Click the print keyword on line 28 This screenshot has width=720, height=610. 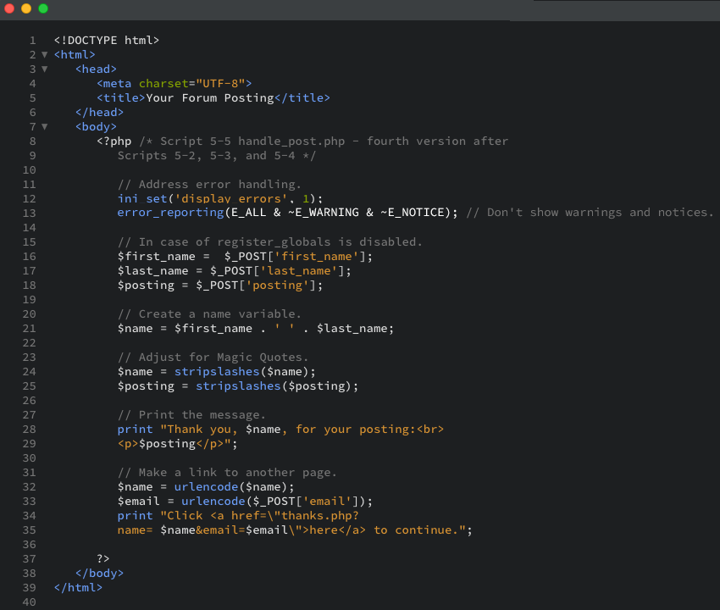135,429
